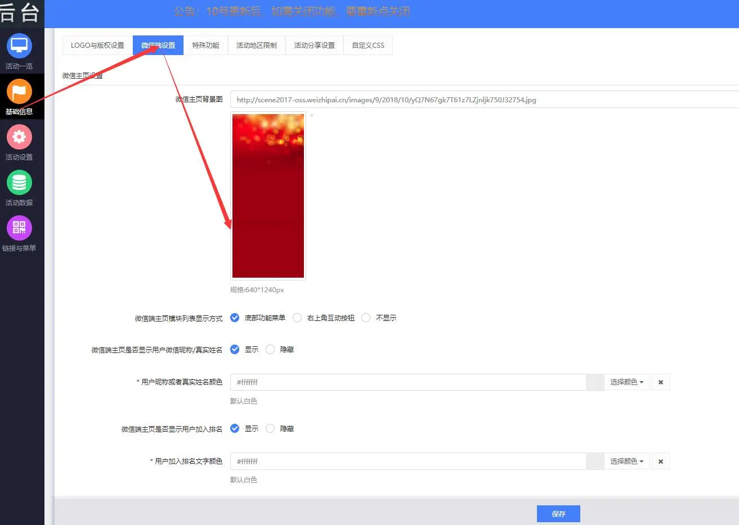Open 链接与菜单 QR code icon

click(x=19, y=228)
